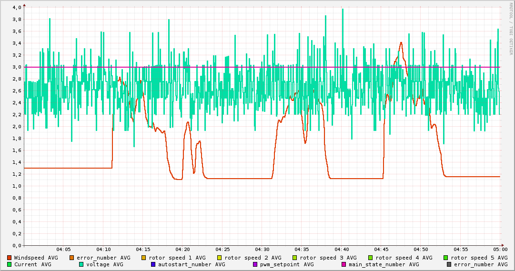Click the rotor speed 3 legend swatch
515x271 pixels.
point(295,258)
